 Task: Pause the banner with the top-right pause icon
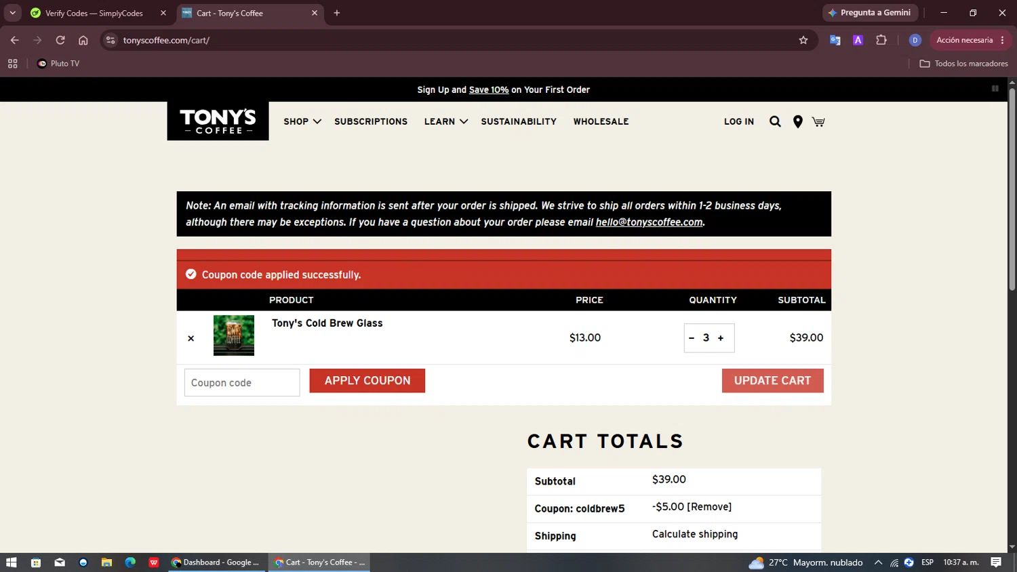pyautogui.click(x=995, y=89)
